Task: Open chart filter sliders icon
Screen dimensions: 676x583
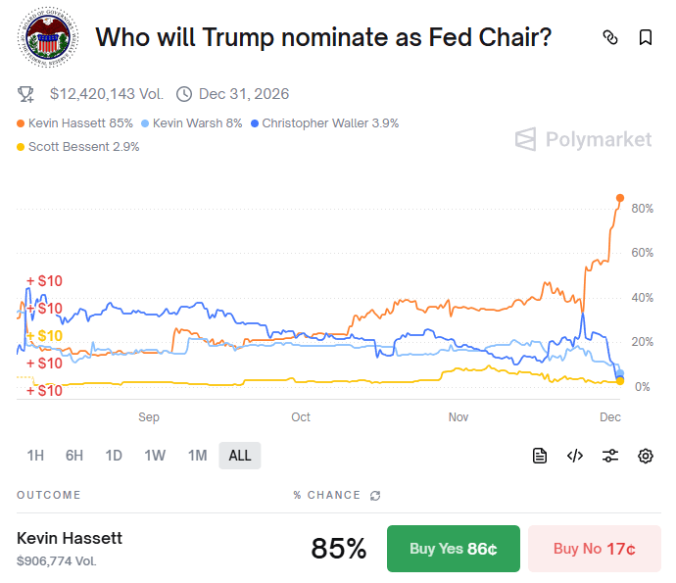Action: pos(610,456)
